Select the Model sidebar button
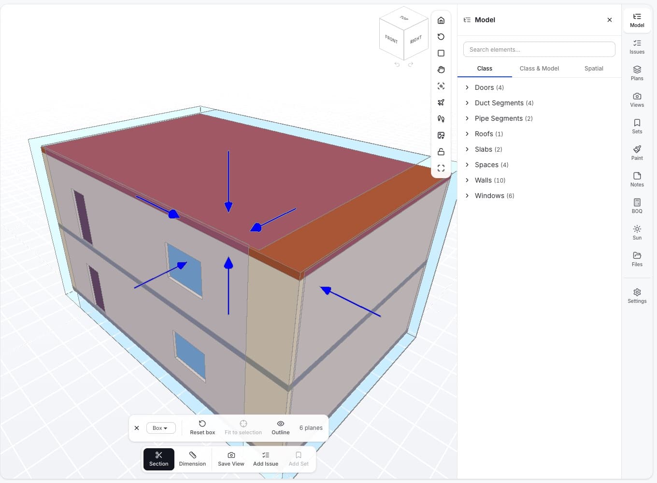 tap(637, 20)
